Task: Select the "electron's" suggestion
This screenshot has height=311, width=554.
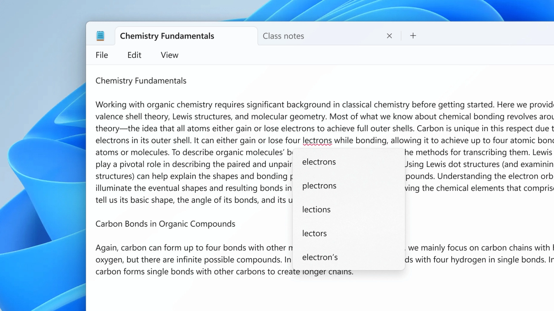Action: point(320,257)
